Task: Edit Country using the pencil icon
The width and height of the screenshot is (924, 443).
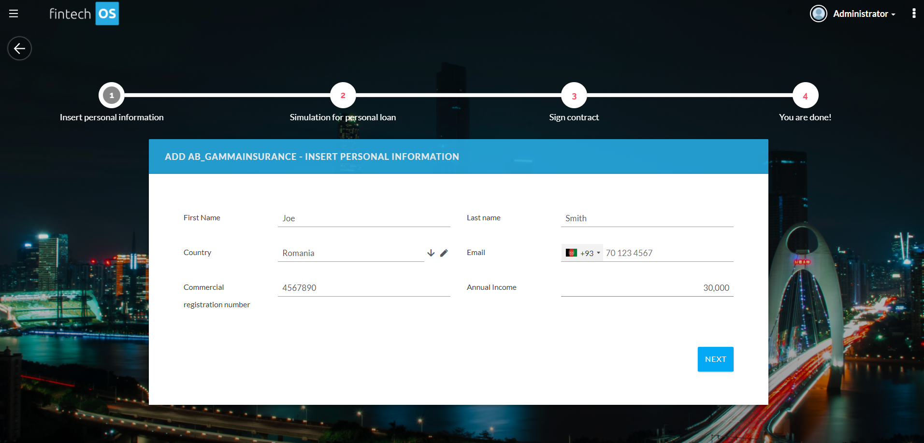Action: click(x=444, y=253)
